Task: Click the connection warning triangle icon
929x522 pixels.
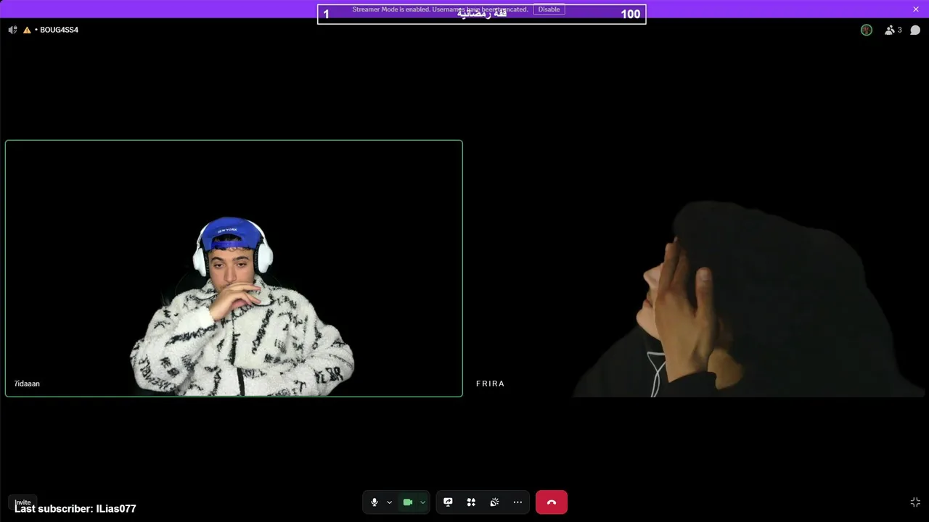Action: coord(27,30)
